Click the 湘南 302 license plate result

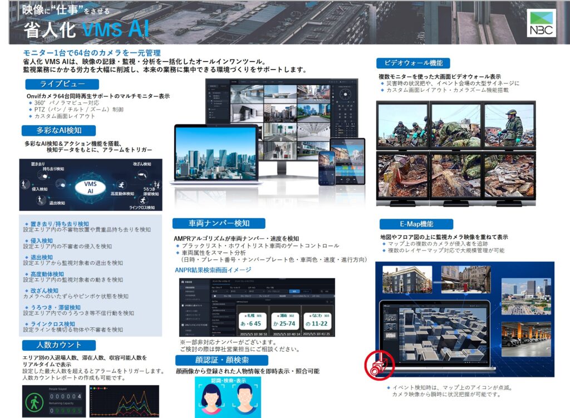[286, 321]
